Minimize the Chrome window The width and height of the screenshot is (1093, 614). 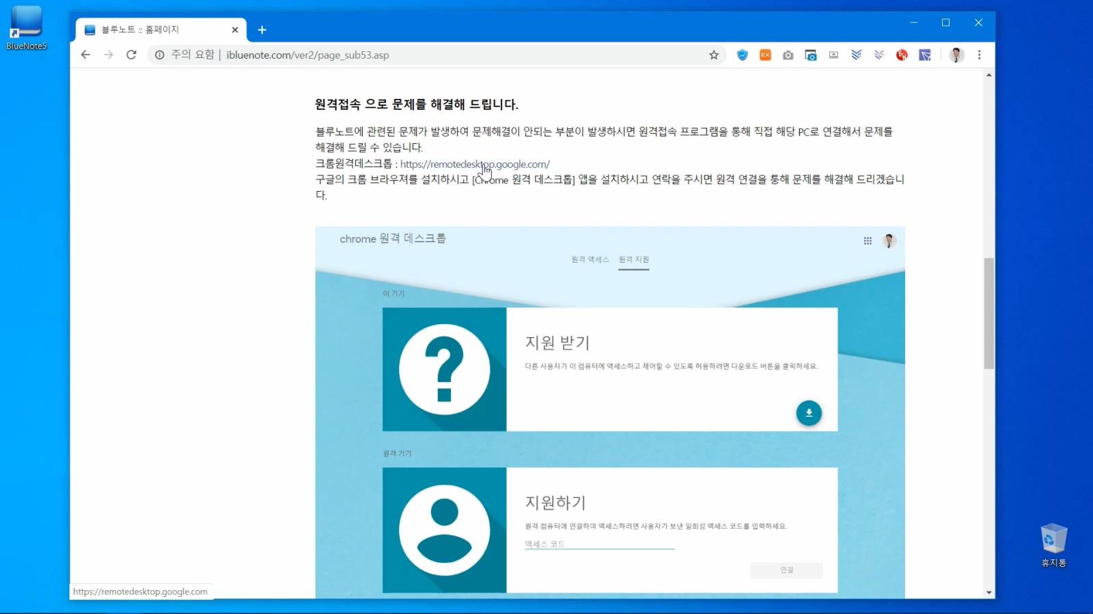[913, 23]
